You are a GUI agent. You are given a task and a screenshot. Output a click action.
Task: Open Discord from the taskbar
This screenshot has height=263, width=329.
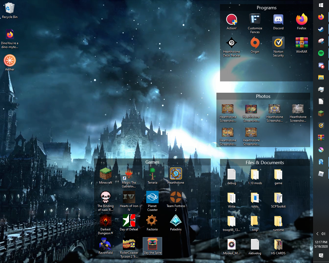click(x=321, y=65)
